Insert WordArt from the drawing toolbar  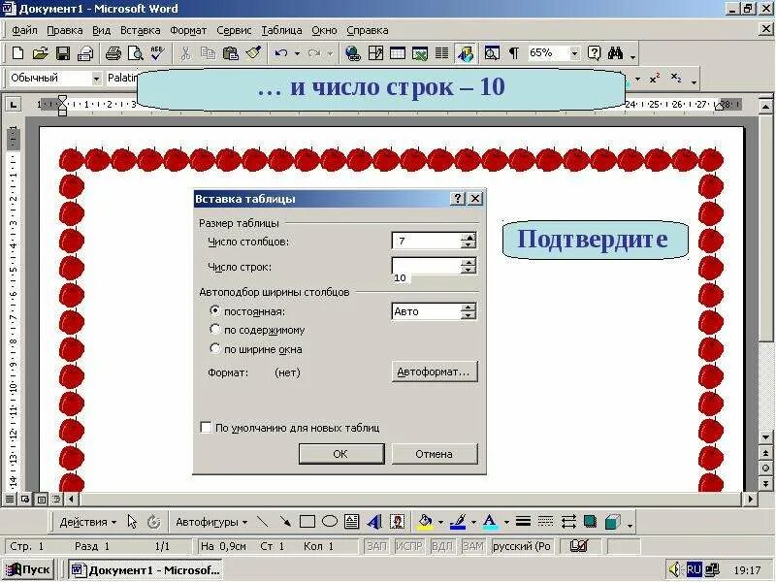point(374,522)
